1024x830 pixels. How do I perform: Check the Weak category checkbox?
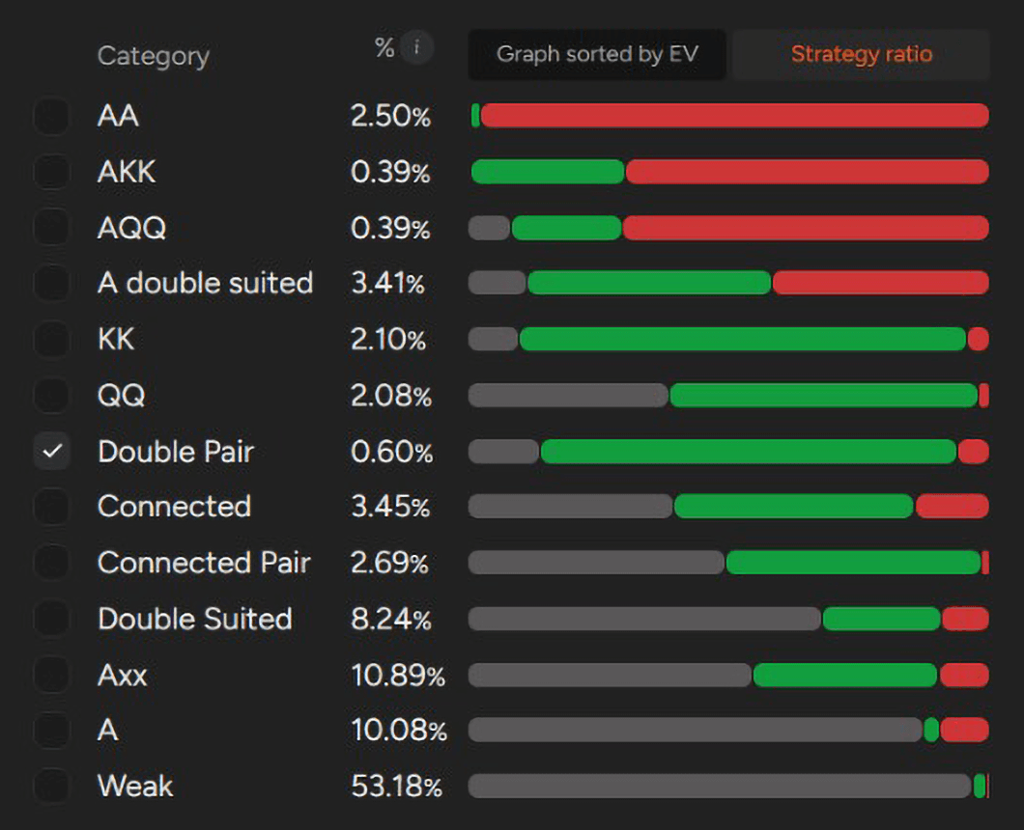tap(51, 786)
